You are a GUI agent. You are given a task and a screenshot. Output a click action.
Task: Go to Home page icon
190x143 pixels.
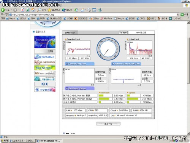33,10
